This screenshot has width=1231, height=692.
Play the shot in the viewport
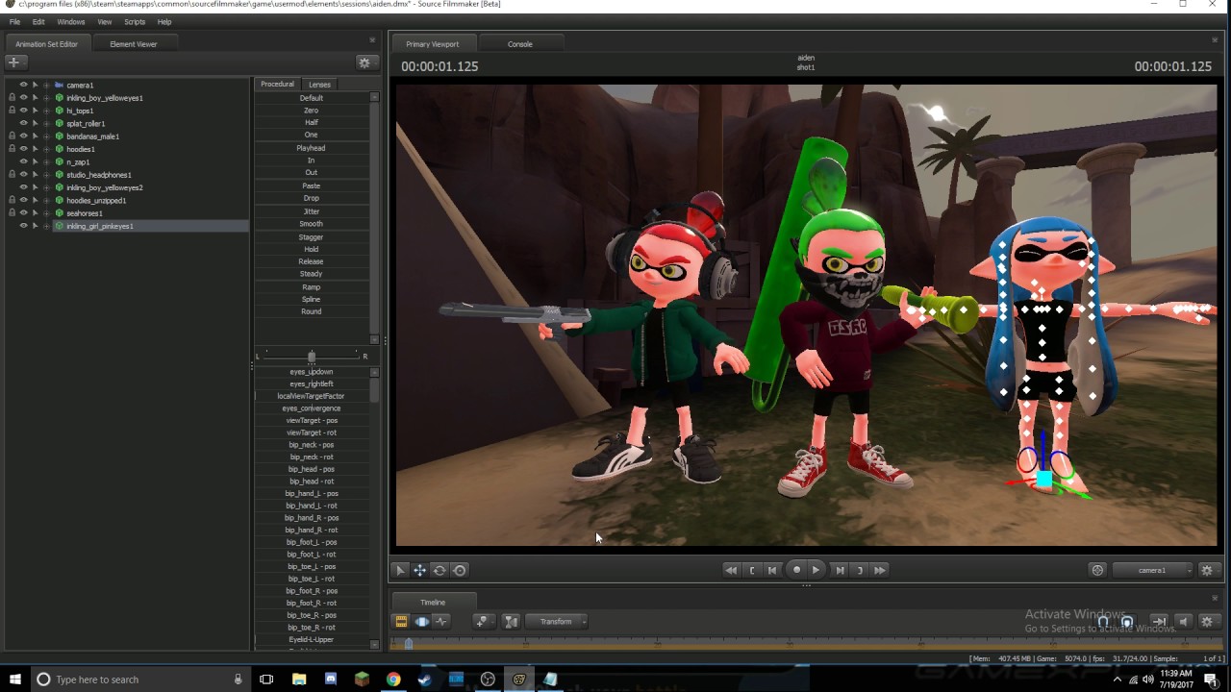[816, 570]
